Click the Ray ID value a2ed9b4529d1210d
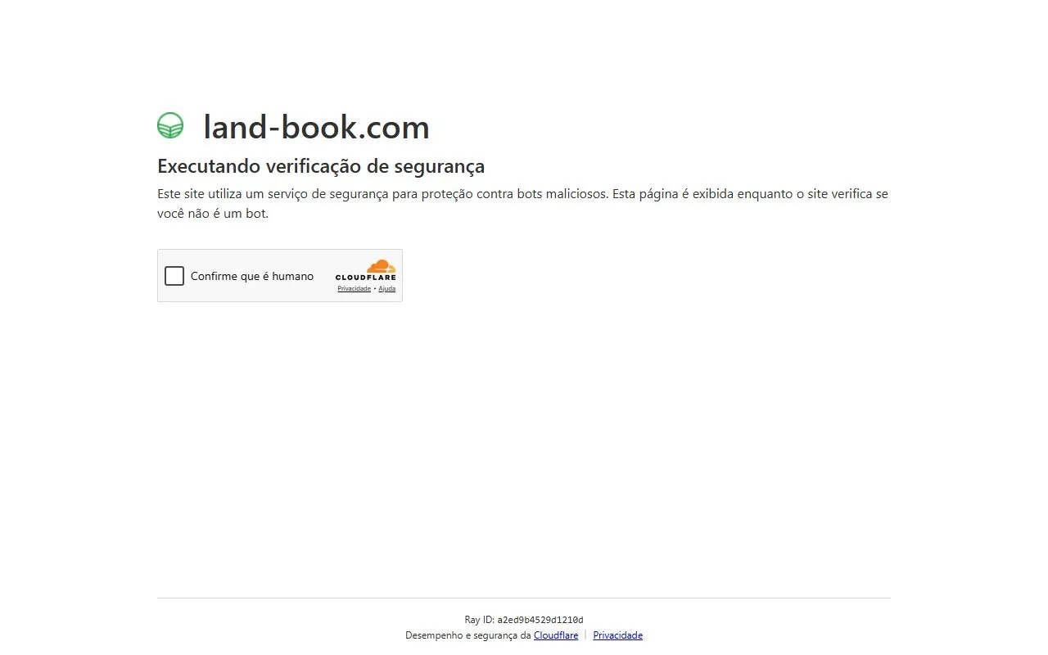 pyautogui.click(x=540, y=620)
